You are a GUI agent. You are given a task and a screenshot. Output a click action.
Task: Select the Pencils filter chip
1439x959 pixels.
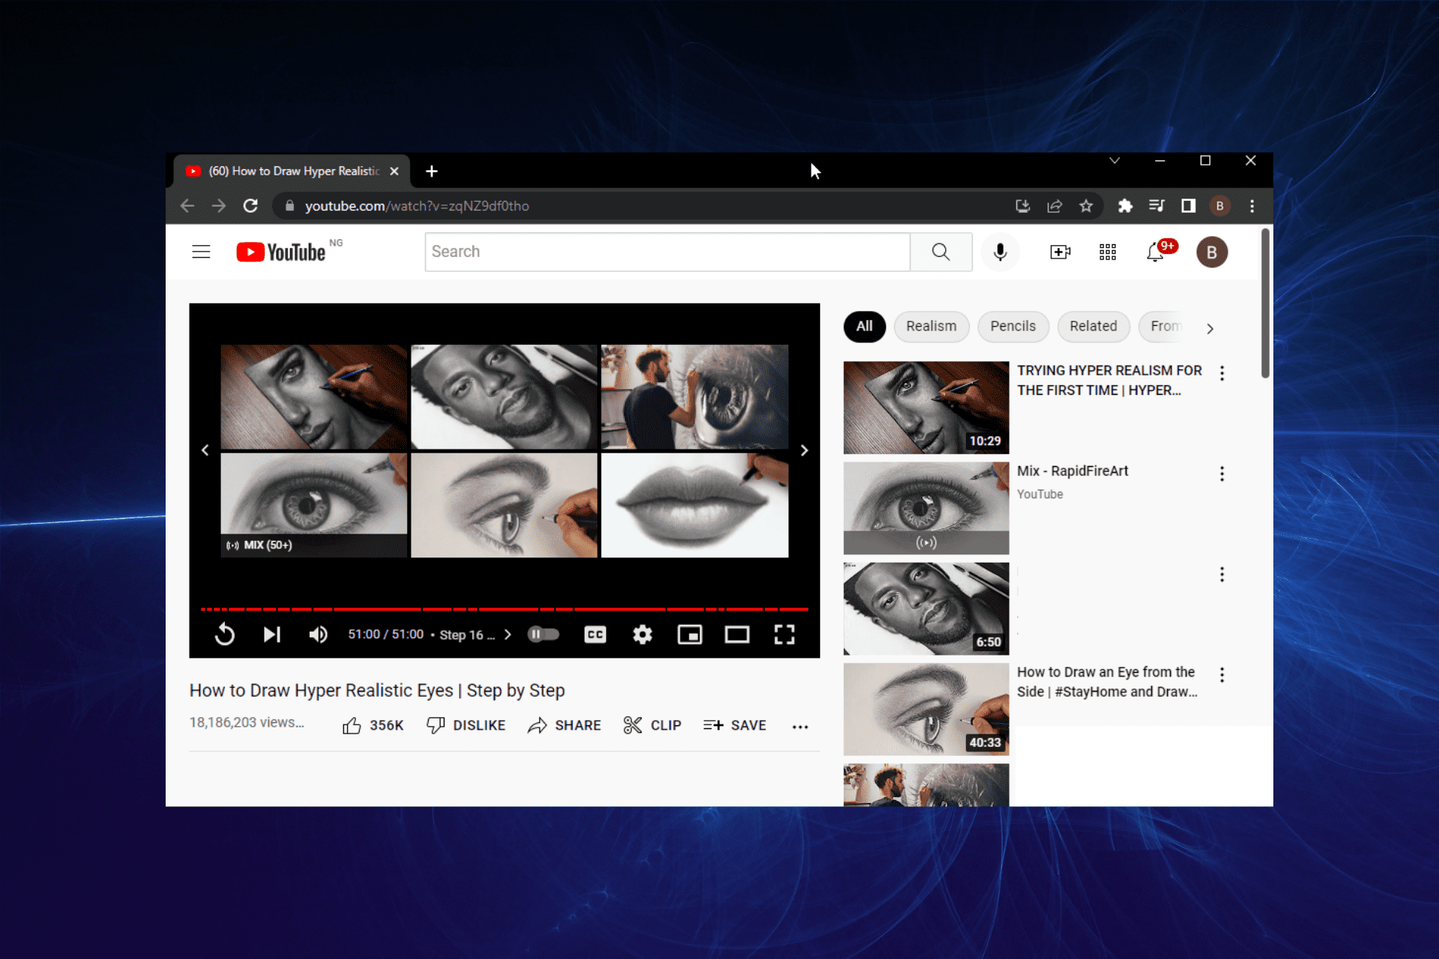tap(1013, 327)
